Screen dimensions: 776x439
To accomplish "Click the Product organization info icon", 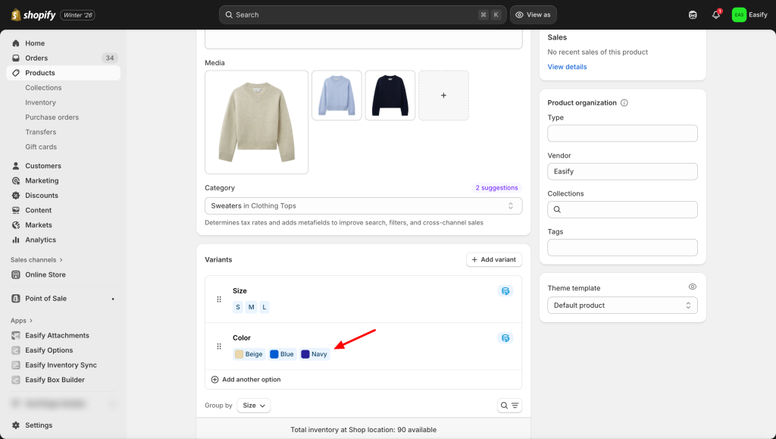I will click(624, 103).
